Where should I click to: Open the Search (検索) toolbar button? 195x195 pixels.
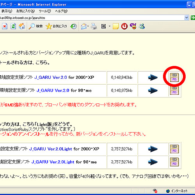pyautogui.click(x=35, y=27)
